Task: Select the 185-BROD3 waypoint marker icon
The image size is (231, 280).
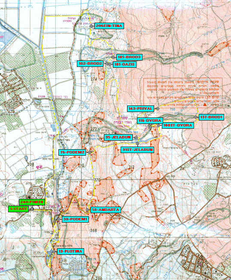Action: 113,57
